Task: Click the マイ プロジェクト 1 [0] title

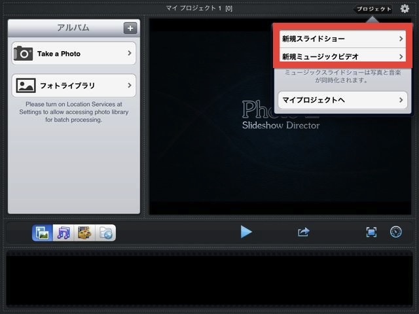Action: click(x=199, y=9)
